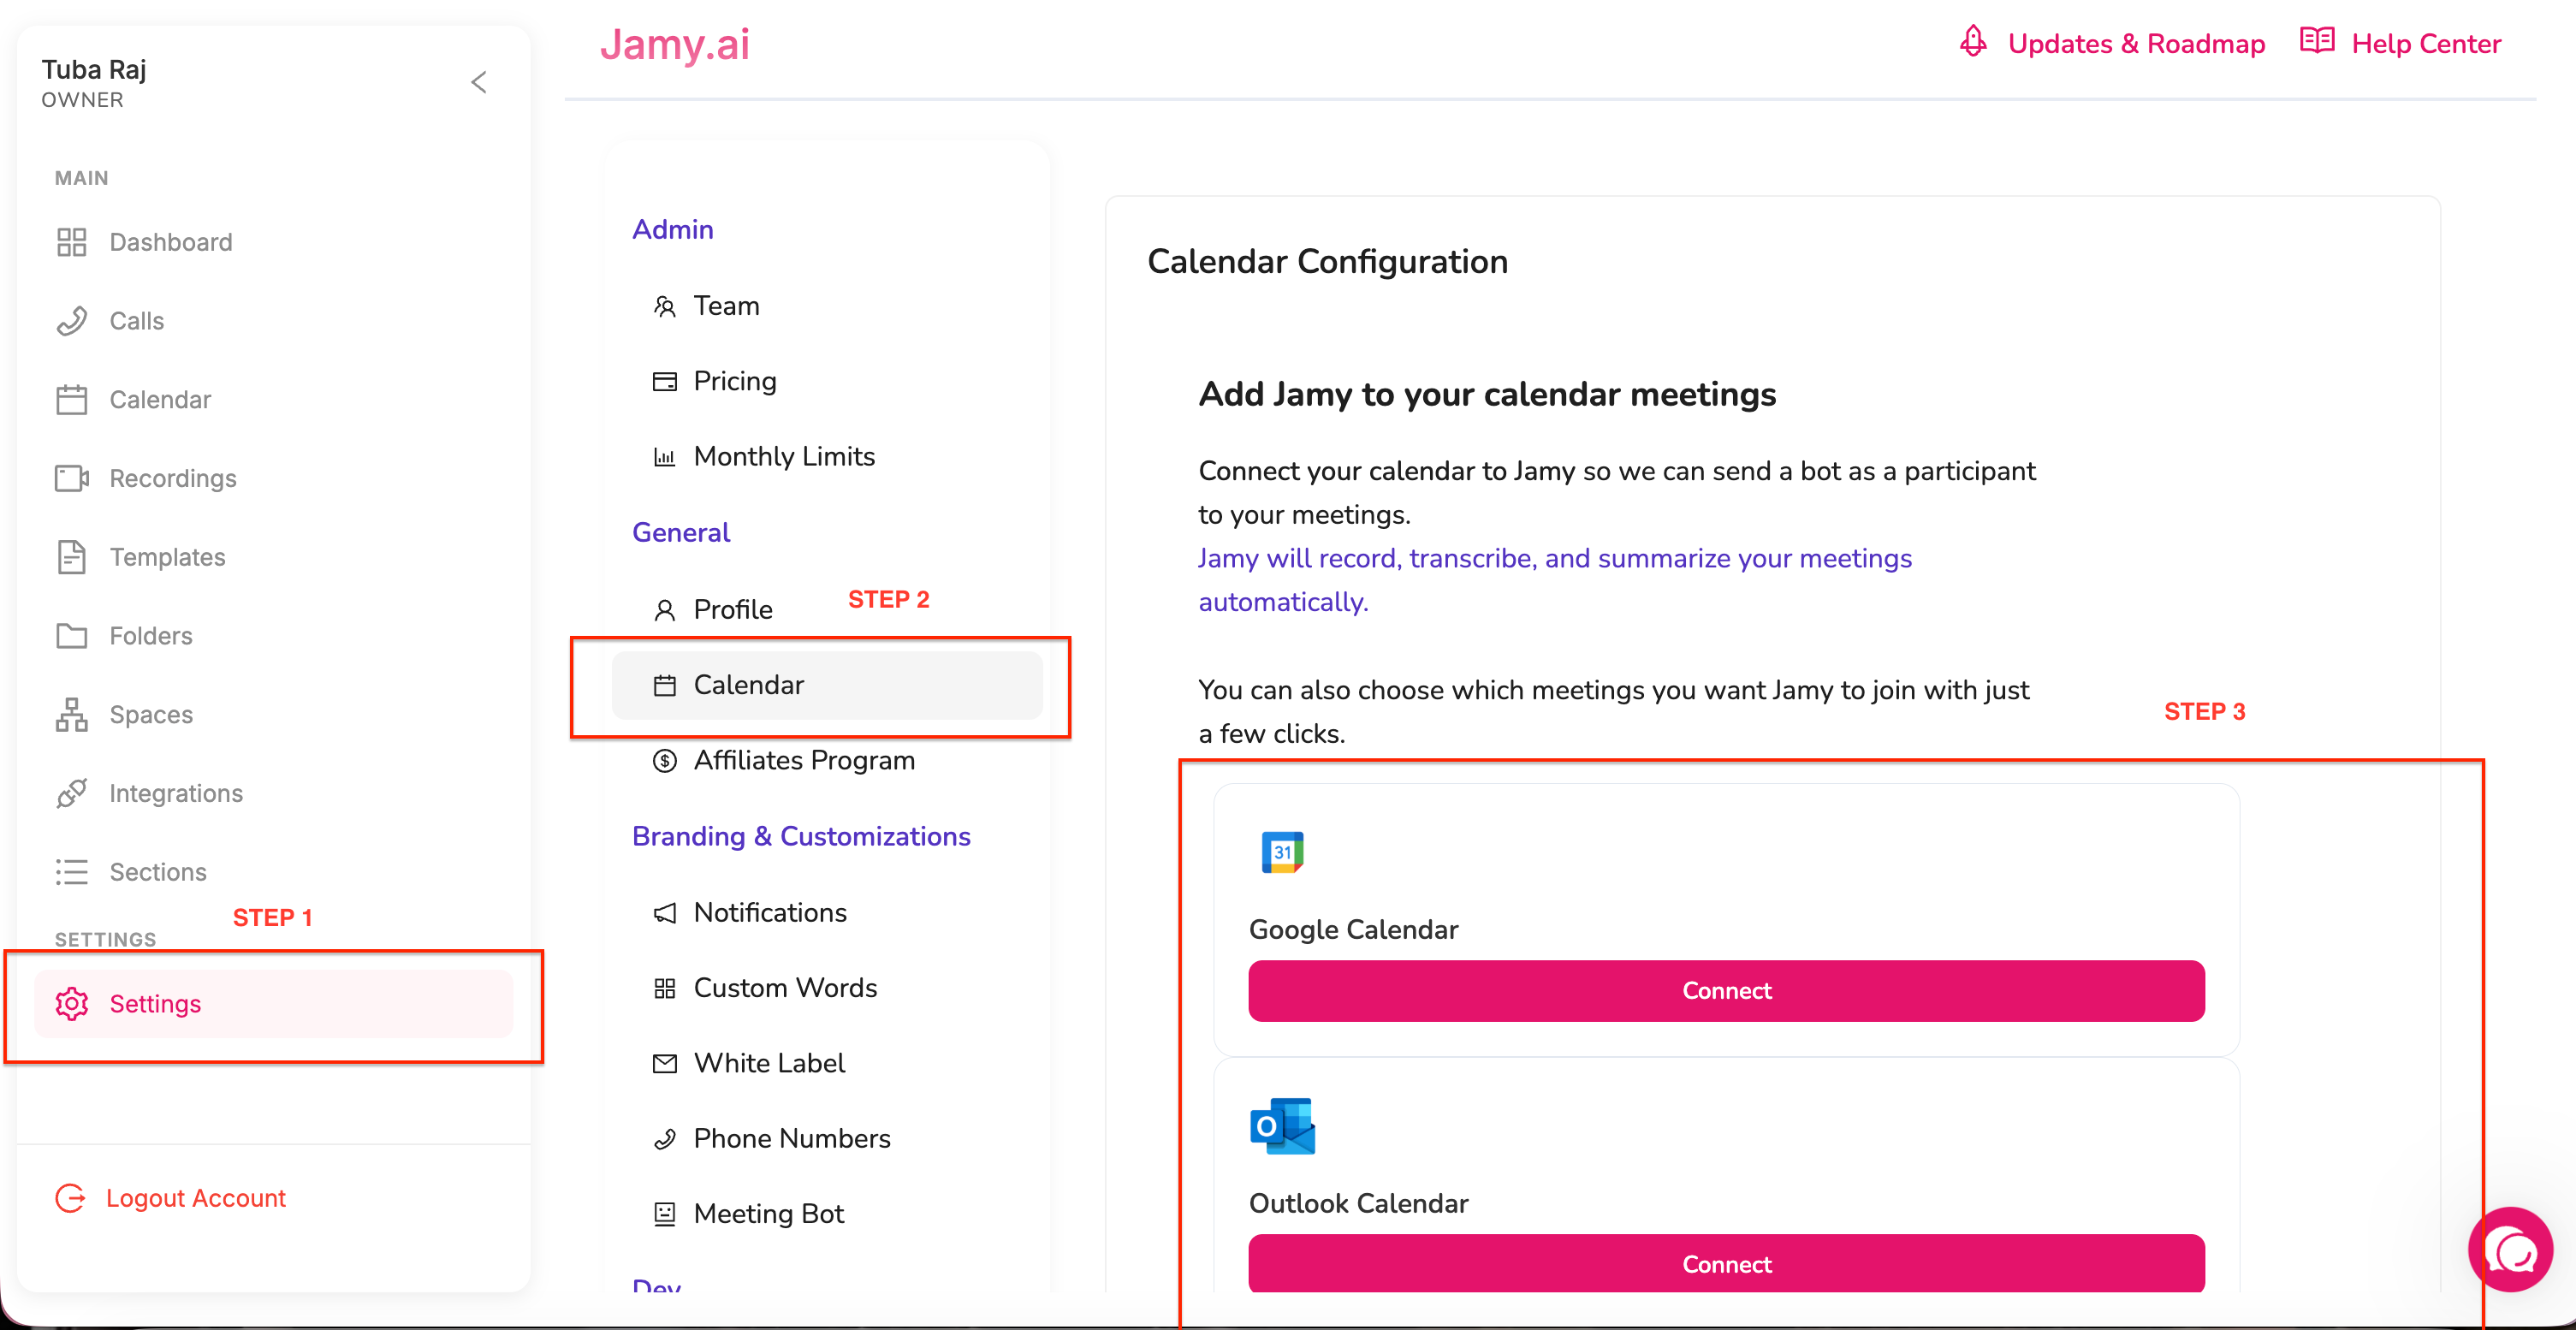The width and height of the screenshot is (2576, 1330).
Task: Open the Calendar item in the main sidebar
Action: click(160, 400)
